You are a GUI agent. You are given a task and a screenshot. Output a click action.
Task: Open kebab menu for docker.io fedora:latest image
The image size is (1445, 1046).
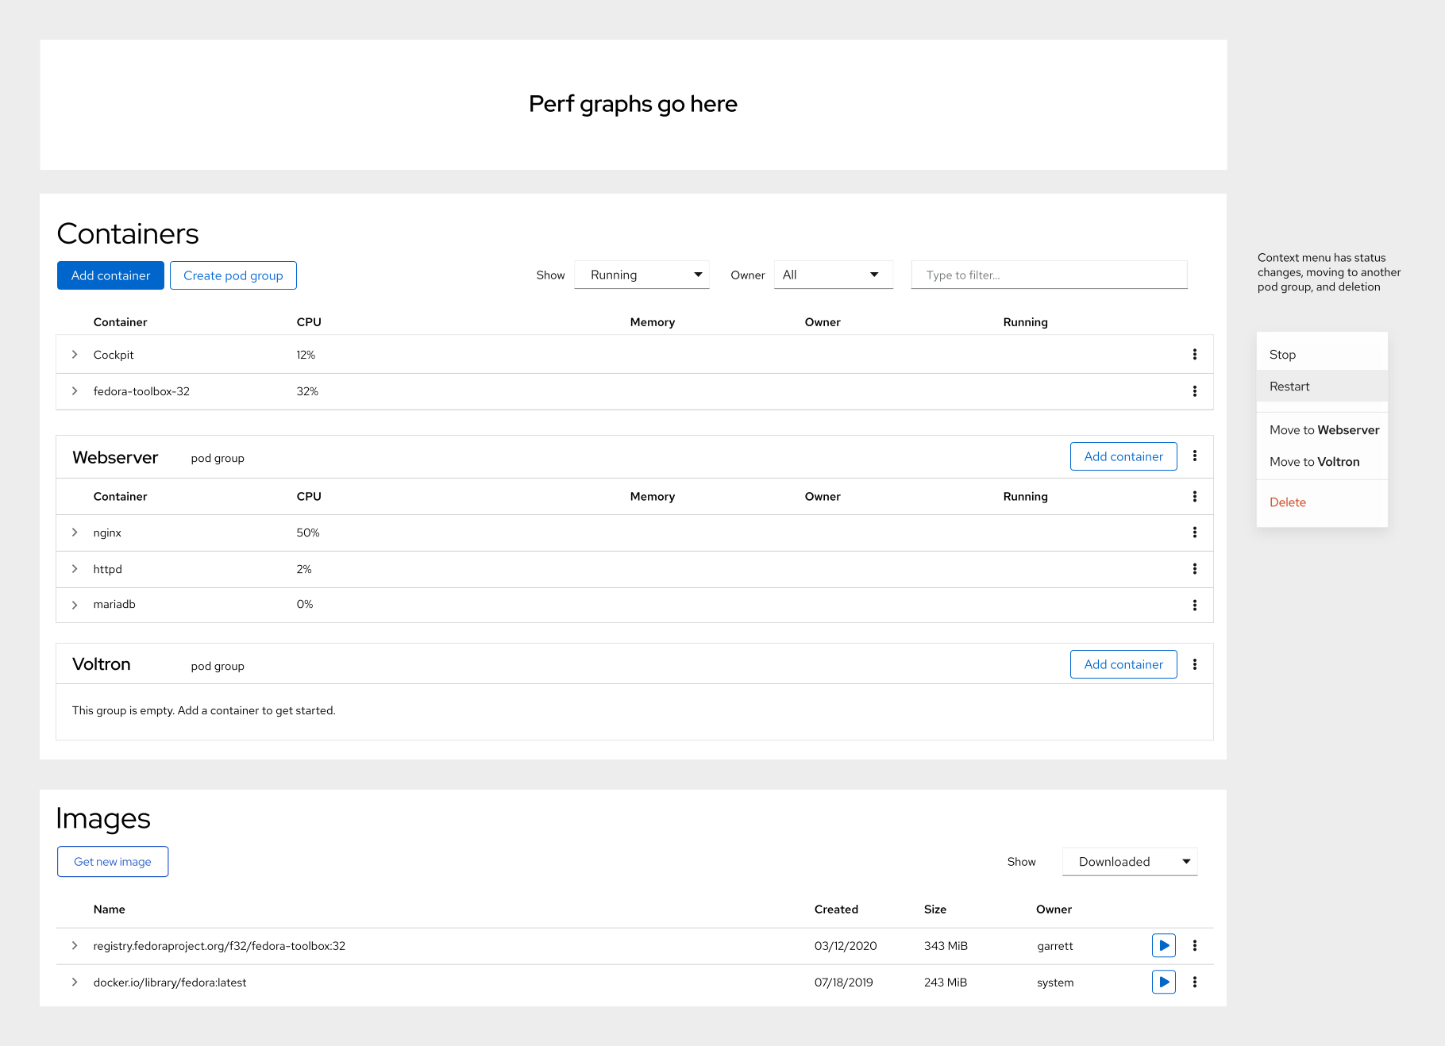point(1194,982)
